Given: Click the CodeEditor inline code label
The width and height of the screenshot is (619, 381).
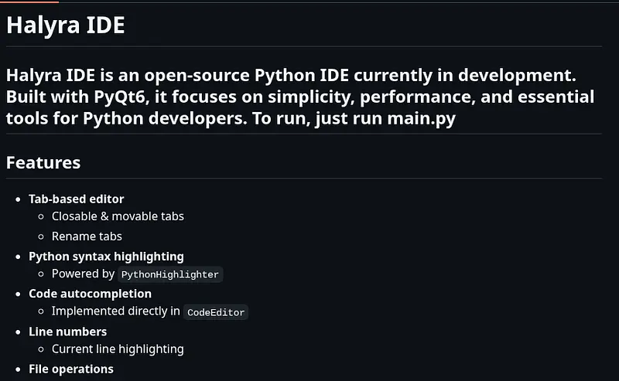Looking at the screenshot, I should point(216,312).
